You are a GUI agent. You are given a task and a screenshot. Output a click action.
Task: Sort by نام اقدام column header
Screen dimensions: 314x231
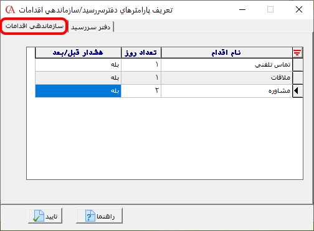pos(227,53)
